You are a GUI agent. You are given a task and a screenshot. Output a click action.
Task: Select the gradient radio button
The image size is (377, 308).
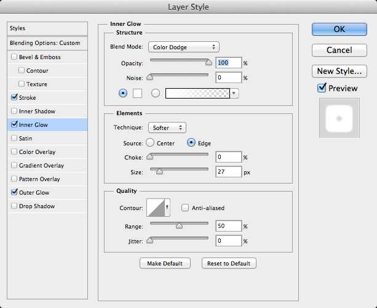pos(155,93)
